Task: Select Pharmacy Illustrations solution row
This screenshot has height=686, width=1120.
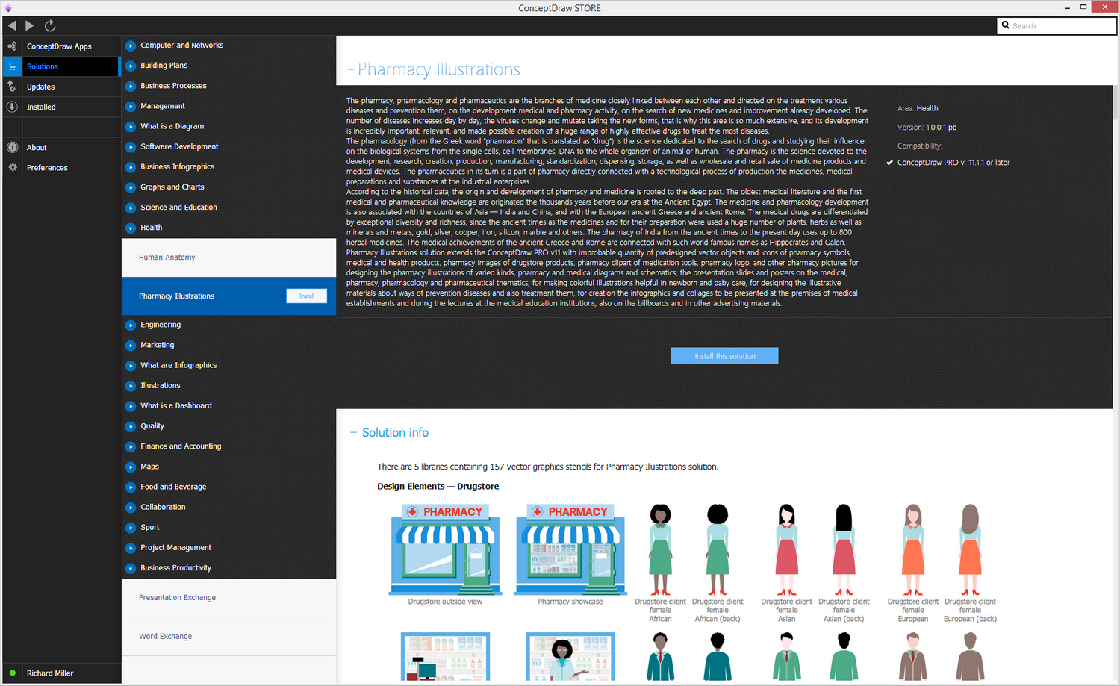Action: [228, 296]
